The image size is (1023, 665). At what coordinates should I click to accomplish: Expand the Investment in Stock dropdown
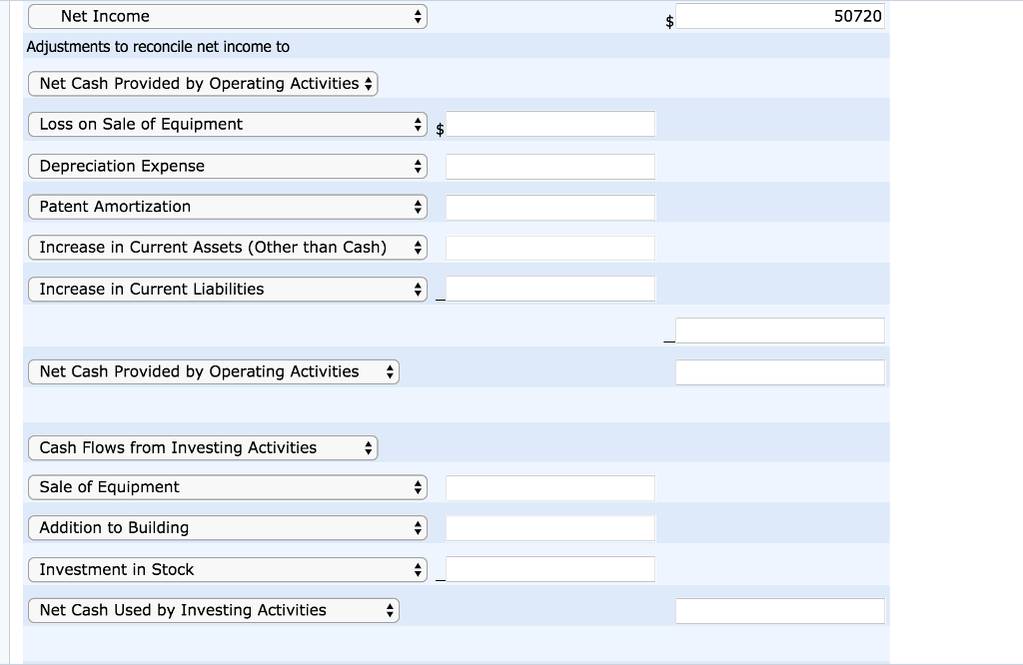pos(228,570)
